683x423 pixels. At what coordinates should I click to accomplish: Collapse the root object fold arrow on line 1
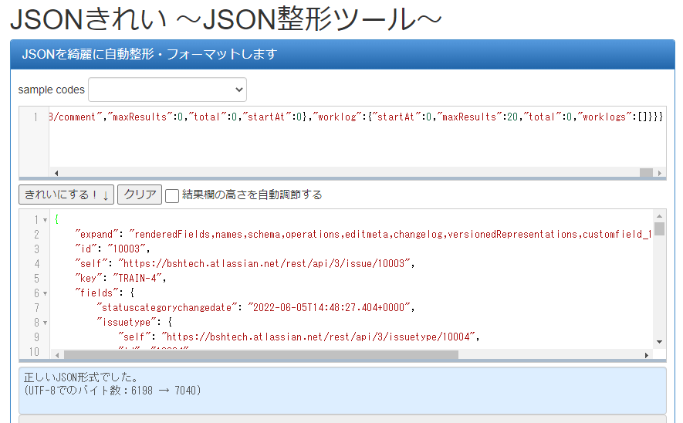pos(45,220)
